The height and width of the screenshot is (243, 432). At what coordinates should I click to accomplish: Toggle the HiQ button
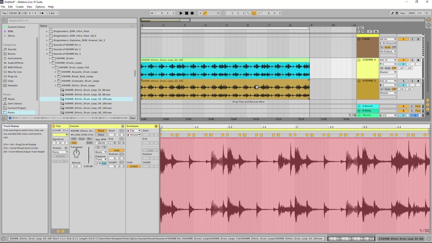click(74, 143)
